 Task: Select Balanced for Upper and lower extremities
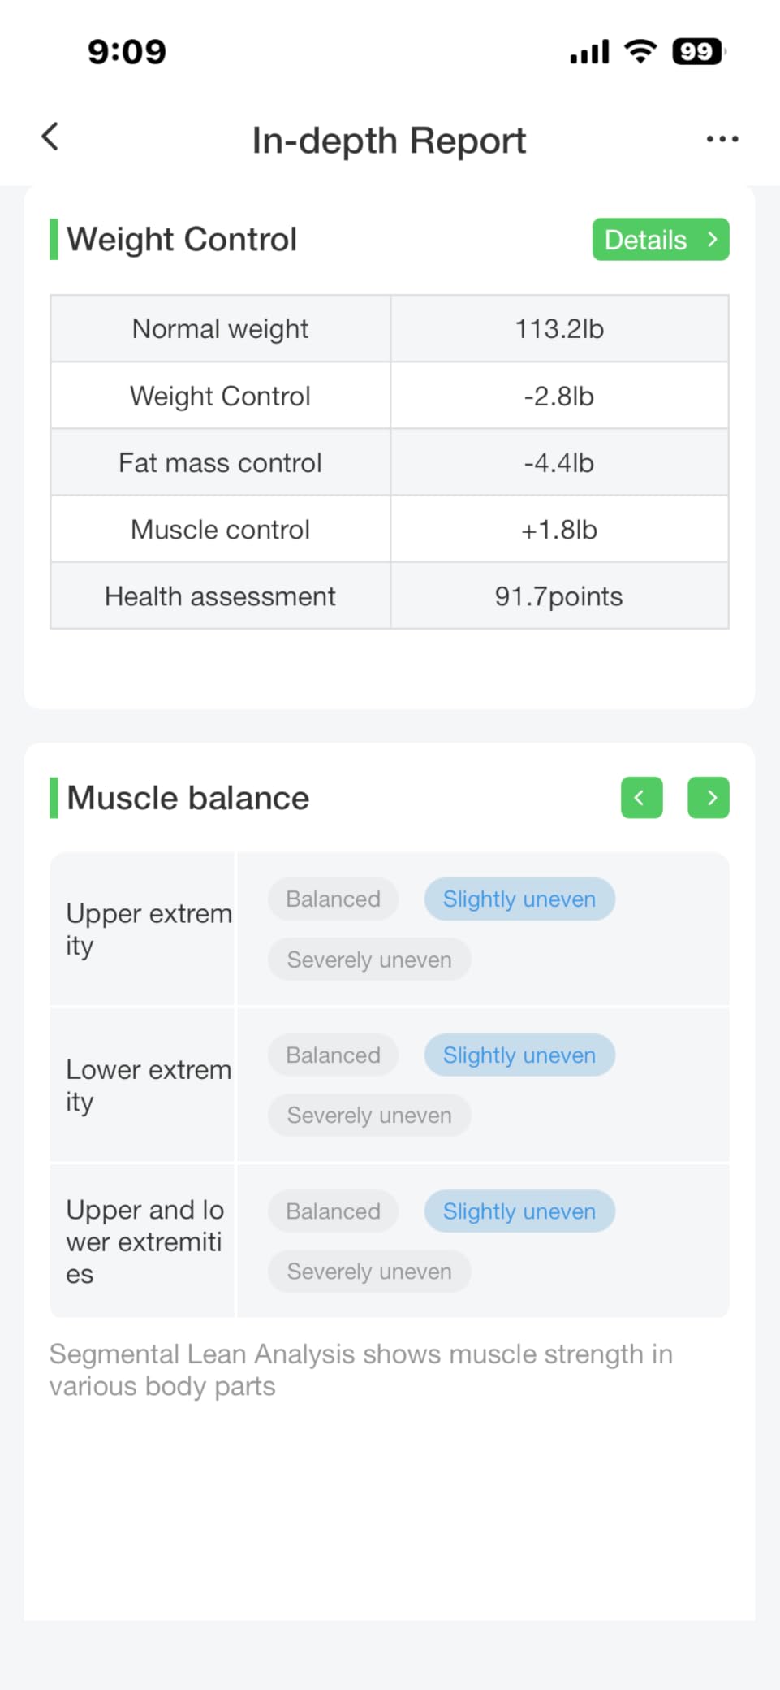tap(332, 1211)
